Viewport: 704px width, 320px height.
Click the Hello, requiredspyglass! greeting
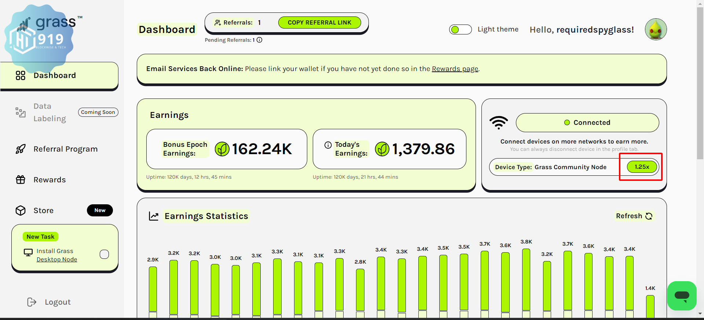coord(582,30)
